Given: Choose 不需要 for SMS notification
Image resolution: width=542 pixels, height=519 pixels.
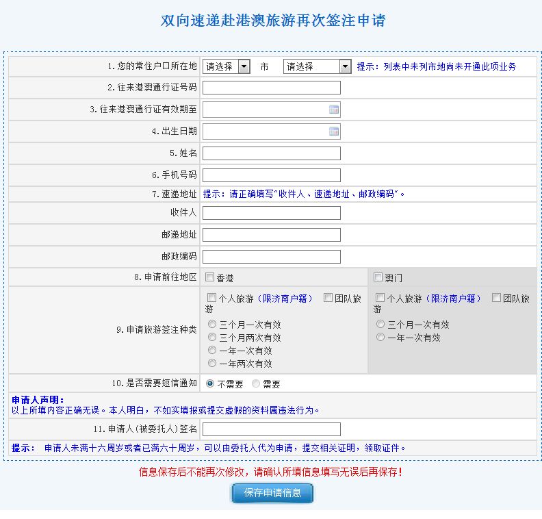Looking at the screenshot, I should tap(210, 384).
